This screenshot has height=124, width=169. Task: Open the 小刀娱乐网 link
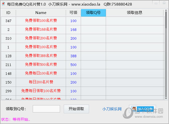[x=112, y=109]
